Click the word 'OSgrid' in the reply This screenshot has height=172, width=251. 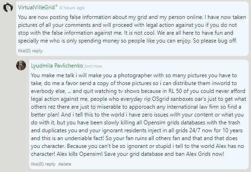[160, 99]
